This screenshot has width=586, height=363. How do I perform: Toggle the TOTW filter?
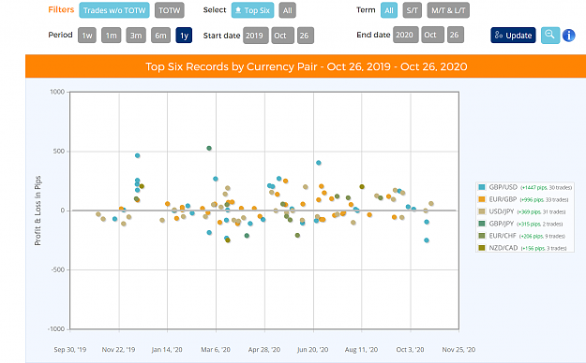click(x=170, y=10)
